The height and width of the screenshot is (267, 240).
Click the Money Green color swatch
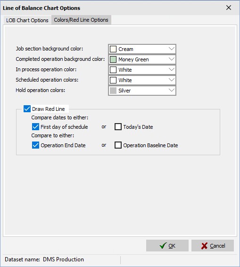pyautogui.click(x=113, y=59)
